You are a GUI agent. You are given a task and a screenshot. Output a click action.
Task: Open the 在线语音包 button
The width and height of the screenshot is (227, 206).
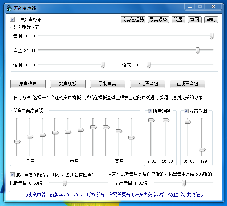pos(187,84)
